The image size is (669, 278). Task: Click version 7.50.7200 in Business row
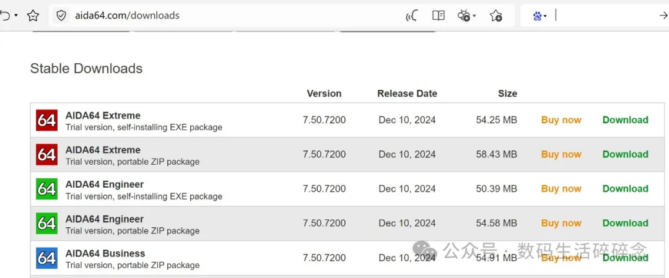pyautogui.click(x=324, y=258)
